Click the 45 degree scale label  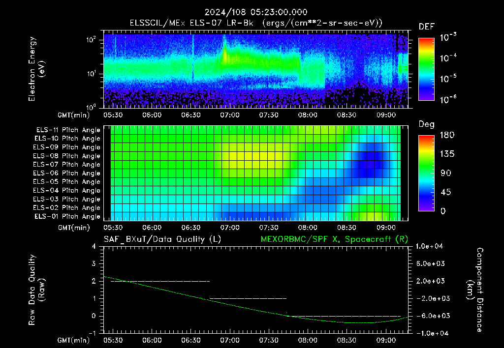[x=445, y=192]
